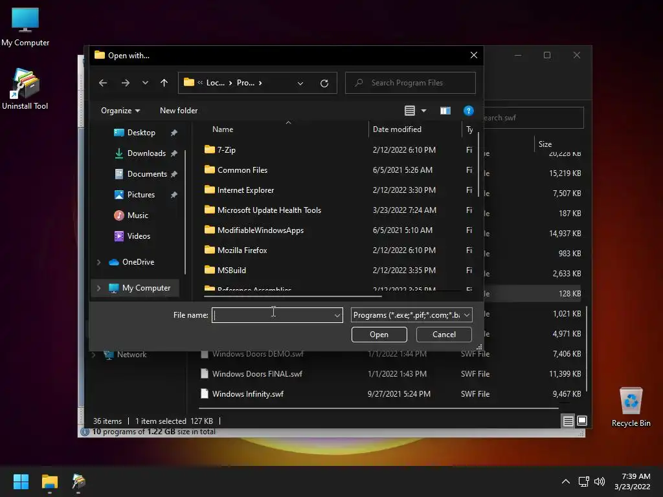Click the Cancel button
Image resolution: width=663 pixels, height=497 pixels.
coord(444,335)
